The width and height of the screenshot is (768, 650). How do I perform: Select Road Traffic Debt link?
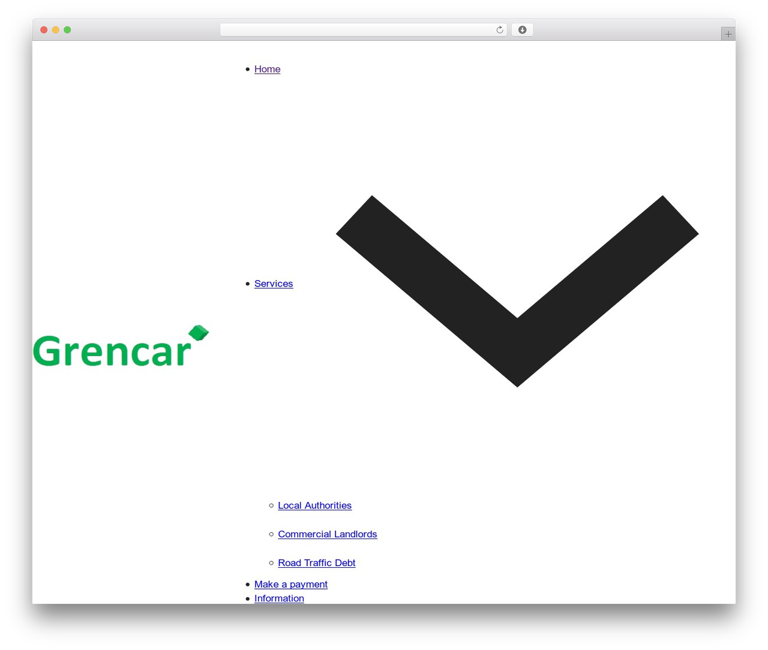317,563
